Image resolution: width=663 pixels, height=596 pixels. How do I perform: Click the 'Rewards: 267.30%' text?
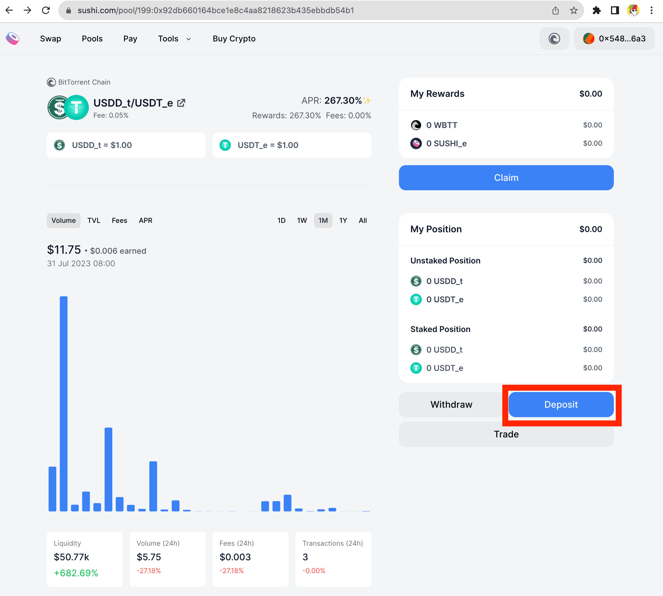[x=286, y=116]
